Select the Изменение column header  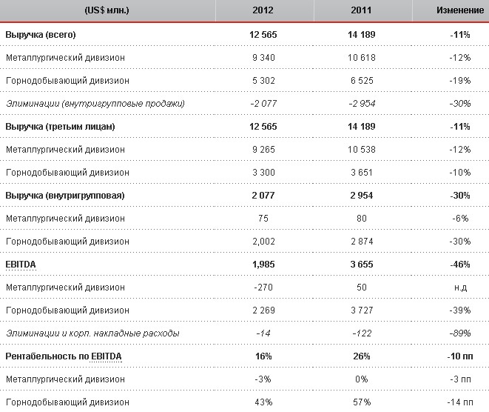453,10
